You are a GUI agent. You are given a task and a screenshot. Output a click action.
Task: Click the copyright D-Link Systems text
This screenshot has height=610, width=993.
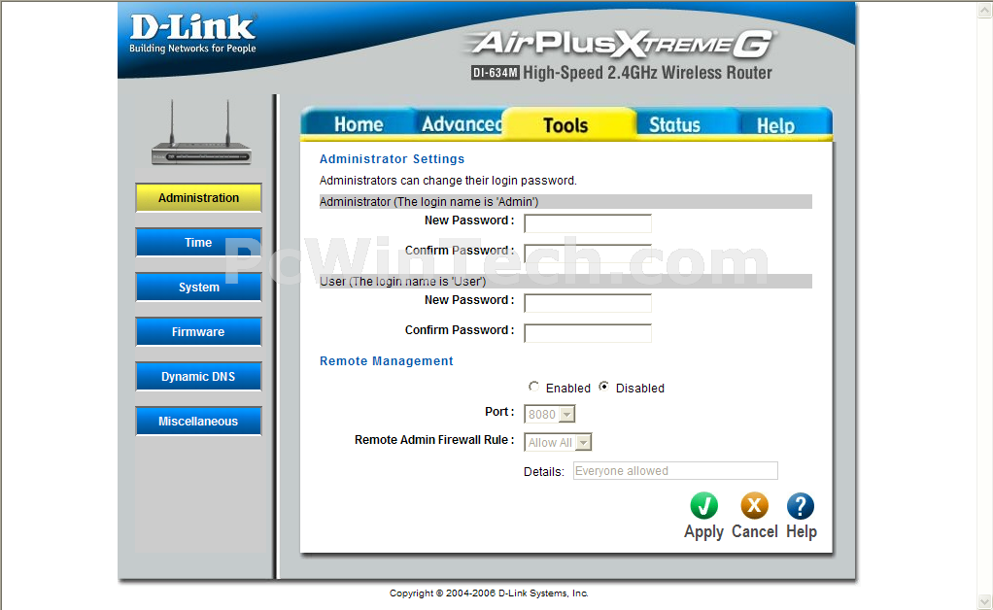tap(489, 593)
